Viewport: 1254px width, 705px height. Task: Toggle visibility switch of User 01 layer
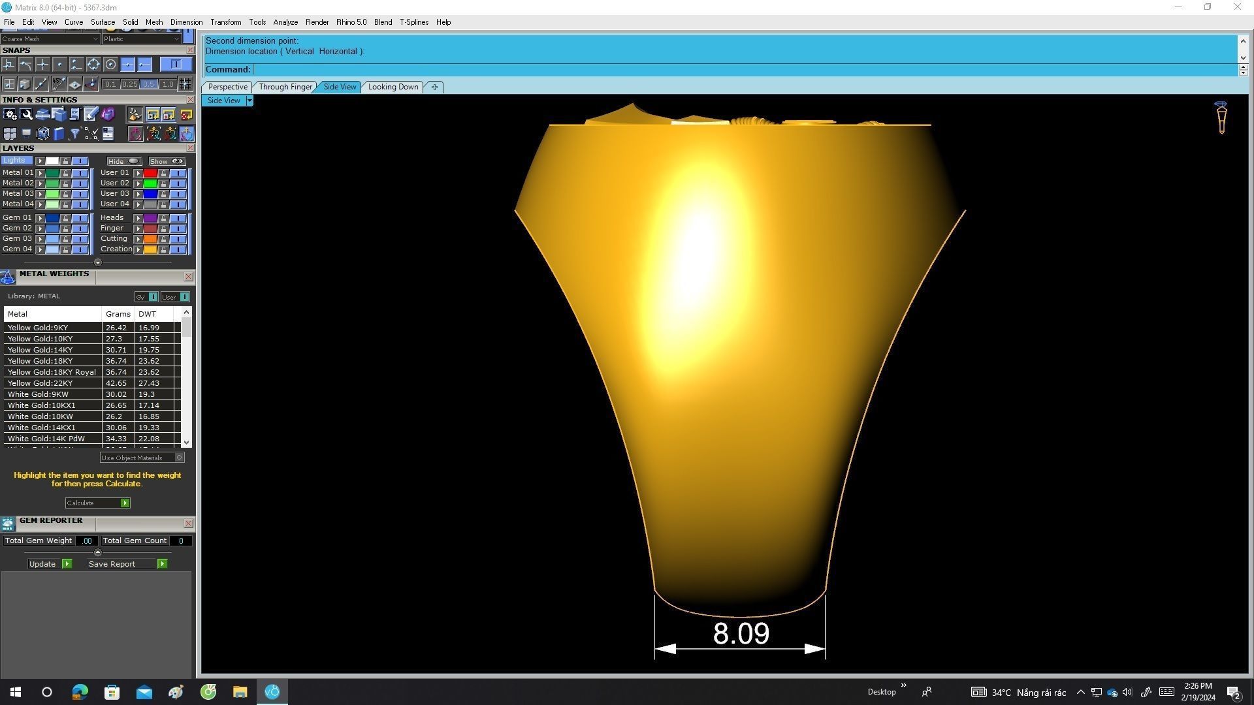178,173
